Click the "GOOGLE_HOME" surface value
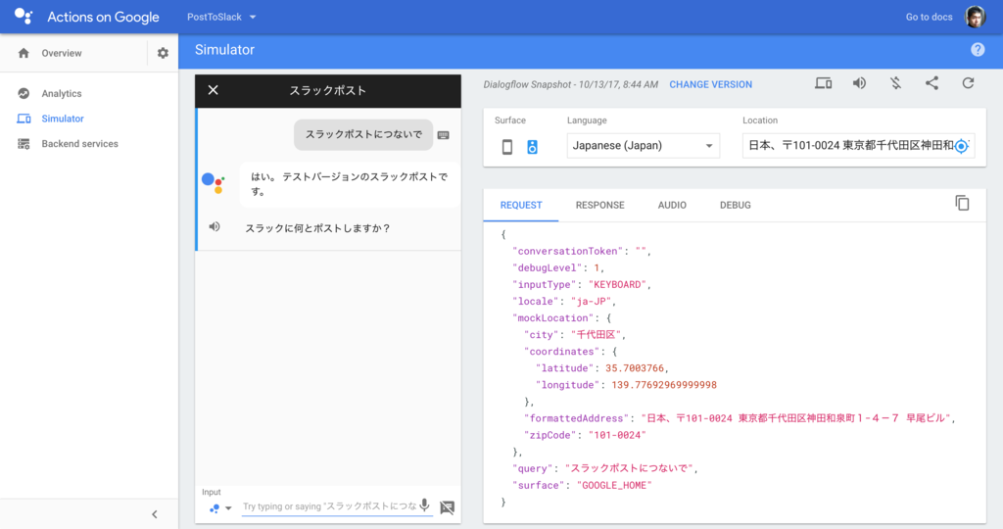This screenshot has width=1003, height=529. [x=614, y=485]
